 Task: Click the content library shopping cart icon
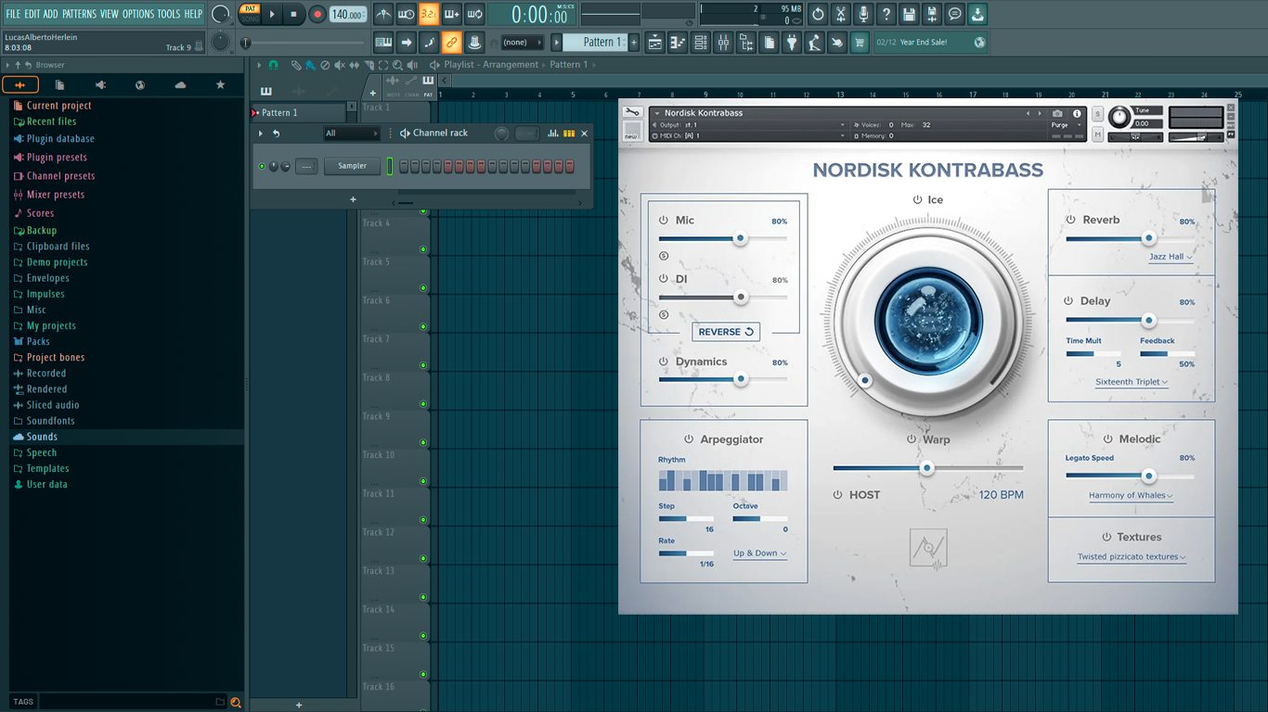(x=860, y=43)
